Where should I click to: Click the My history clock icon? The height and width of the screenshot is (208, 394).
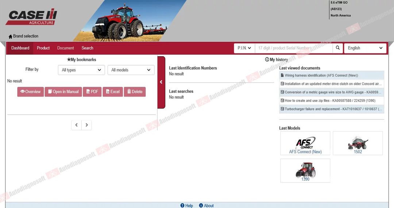267,59
